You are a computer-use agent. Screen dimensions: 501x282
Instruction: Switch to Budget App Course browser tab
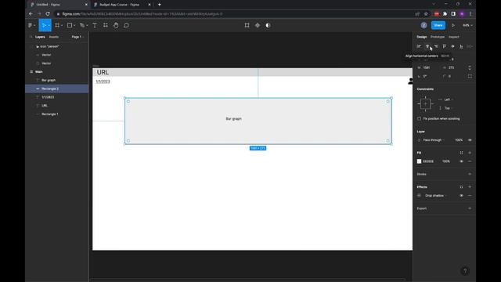point(121,5)
